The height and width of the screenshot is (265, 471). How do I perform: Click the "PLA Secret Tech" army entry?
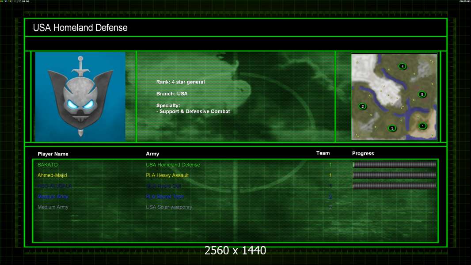[x=165, y=197]
